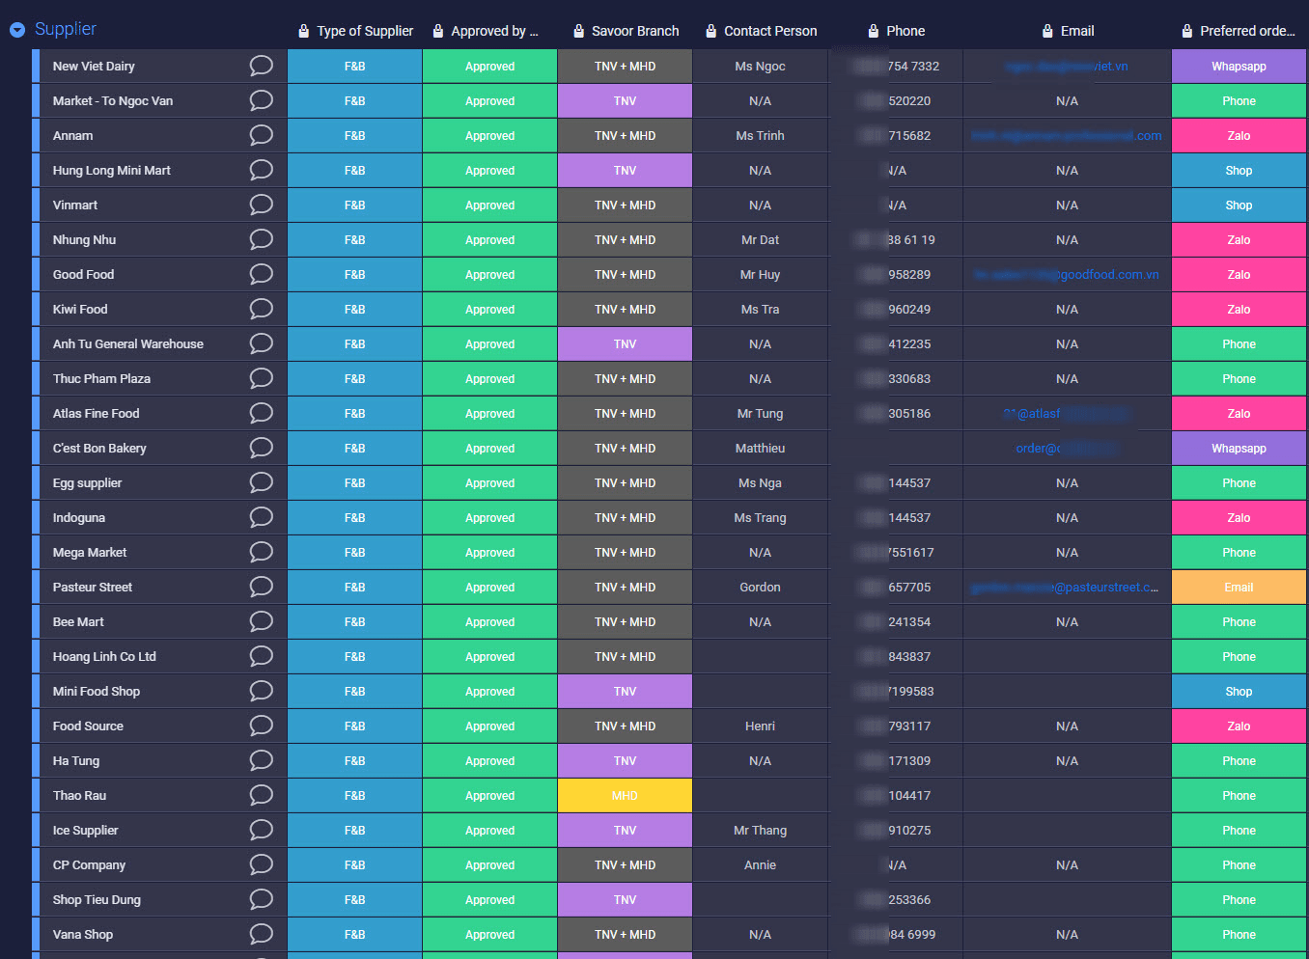Select contact person Ms Ngoc cell
The image size is (1309, 959).
(x=760, y=67)
